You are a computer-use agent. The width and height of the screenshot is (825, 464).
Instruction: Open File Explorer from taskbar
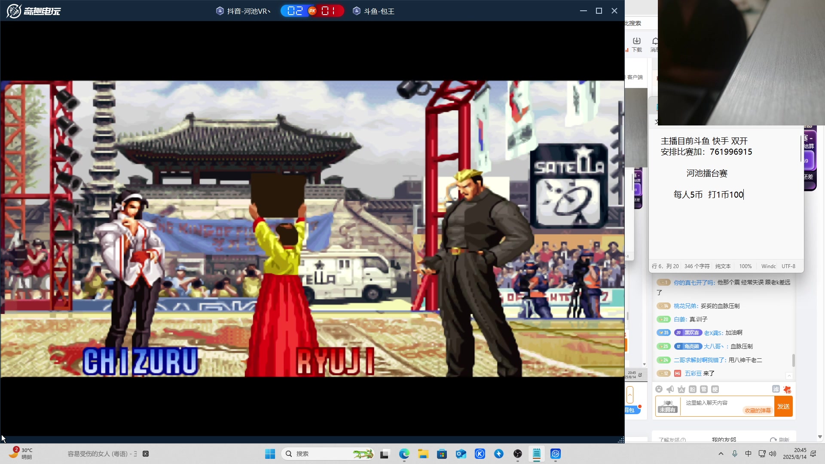[423, 454]
